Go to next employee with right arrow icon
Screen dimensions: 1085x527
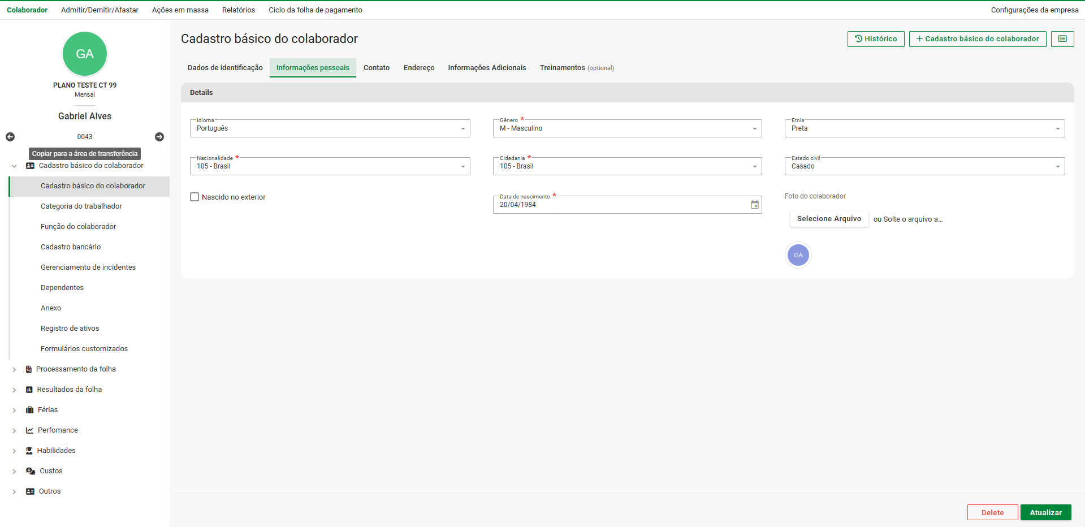click(159, 137)
